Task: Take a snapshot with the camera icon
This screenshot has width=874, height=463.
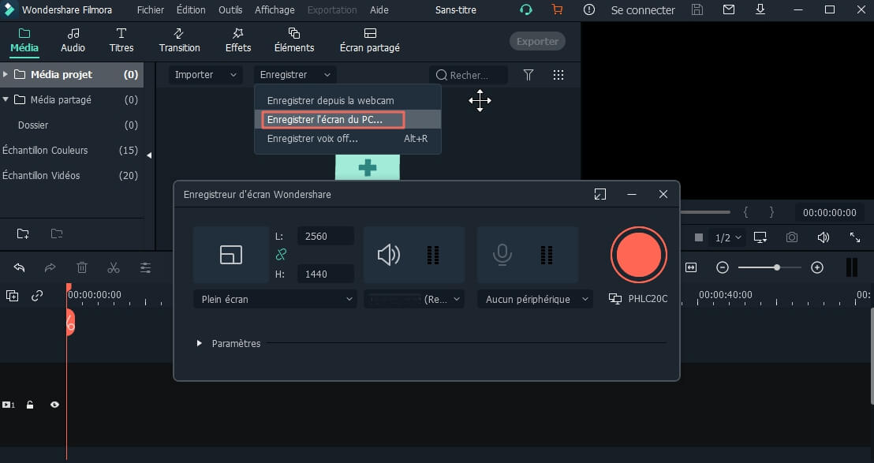Action: pos(791,237)
